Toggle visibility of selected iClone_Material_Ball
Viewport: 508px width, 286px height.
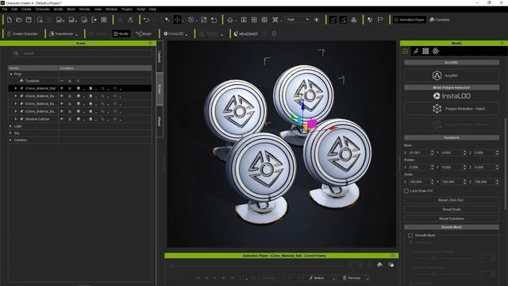click(62, 88)
